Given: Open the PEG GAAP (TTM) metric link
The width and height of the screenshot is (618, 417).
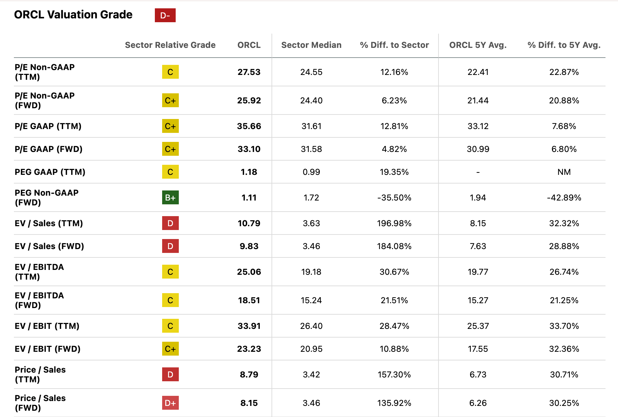Looking at the screenshot, I should (50, 172).
